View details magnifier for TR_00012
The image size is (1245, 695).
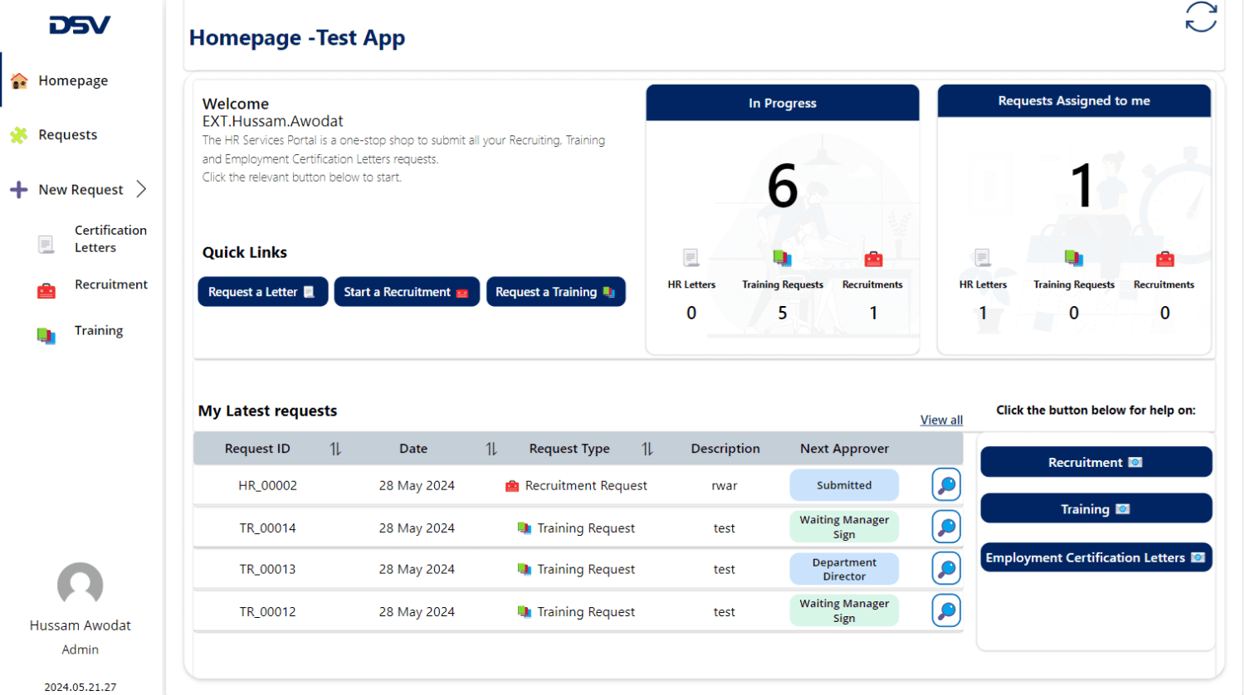tap(946, 611)
